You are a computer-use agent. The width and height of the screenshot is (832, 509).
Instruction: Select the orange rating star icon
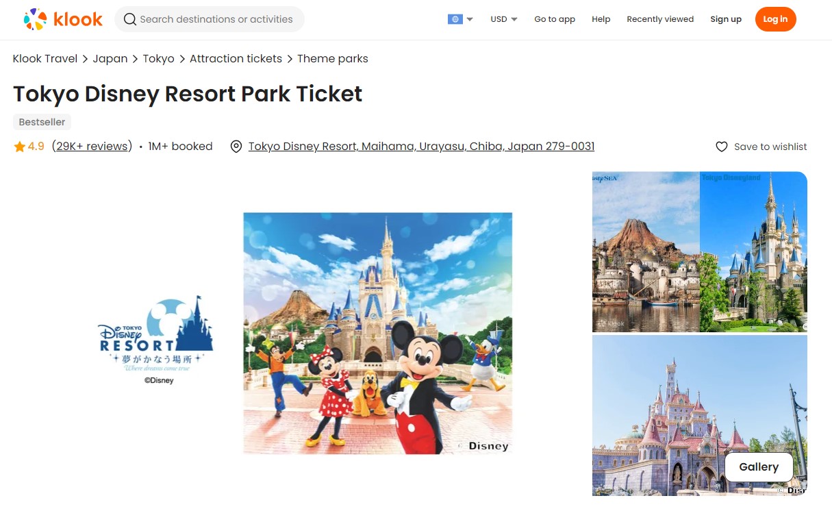tap(19, 146)
